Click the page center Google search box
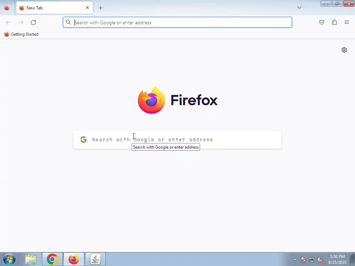355x266 pixels. pyautogui.click(x=177, y=140)
